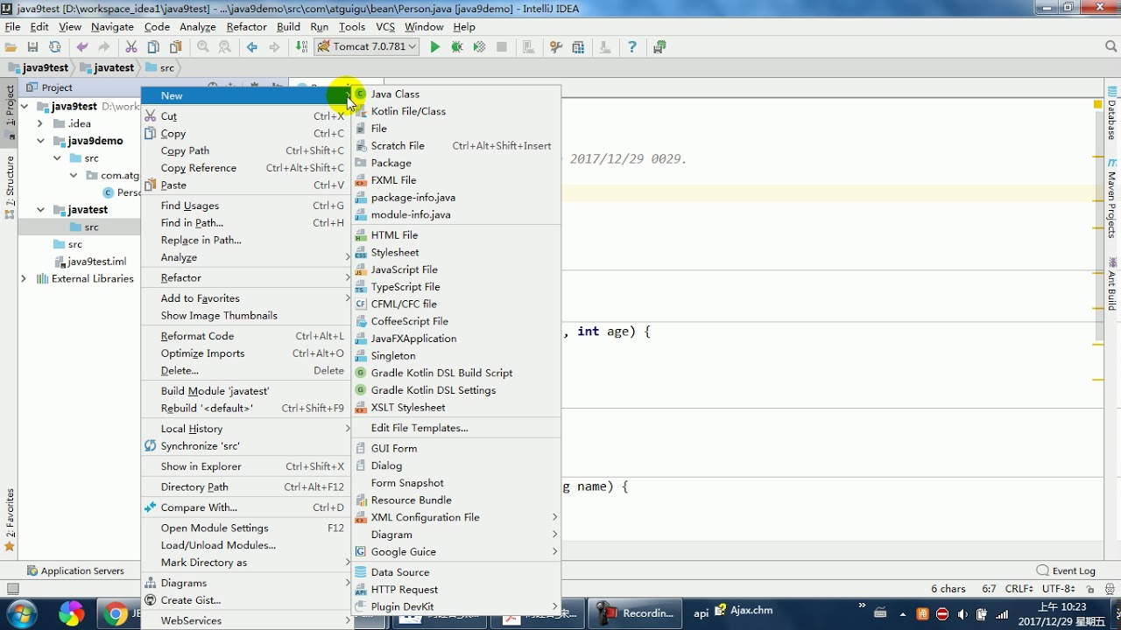Click the Paste toolbar icon
1121x630 pixels.
pyautogui.click(x=175, y=47)
